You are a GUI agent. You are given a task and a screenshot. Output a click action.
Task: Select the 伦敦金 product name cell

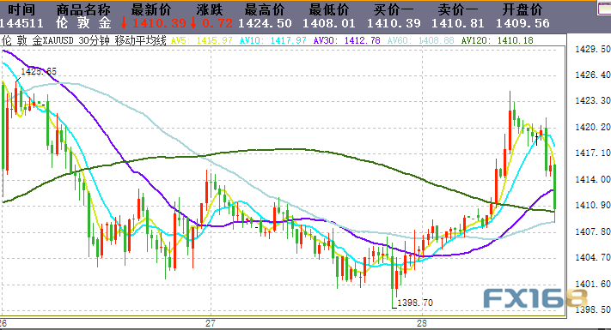(83, 23)
